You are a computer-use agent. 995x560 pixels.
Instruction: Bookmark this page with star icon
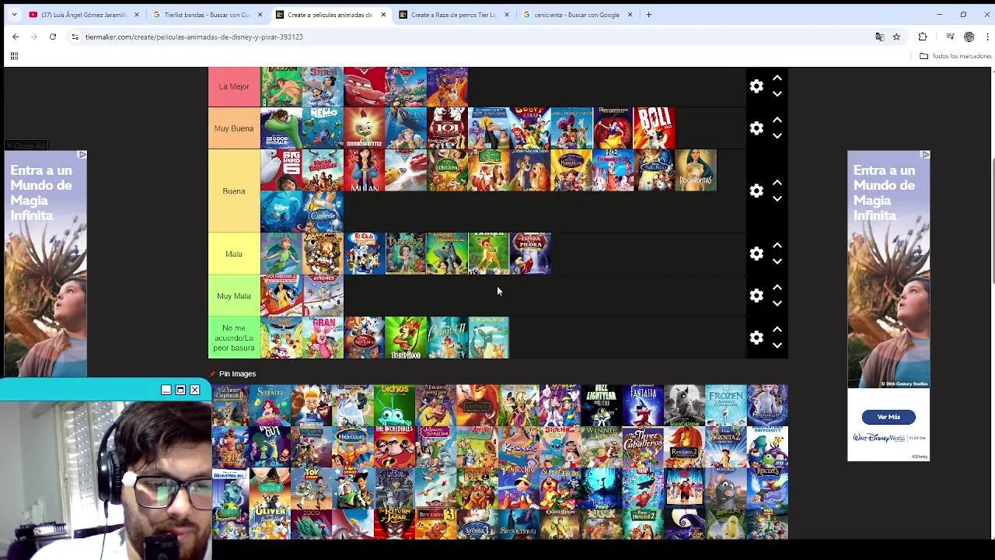[x=896, y=37]
